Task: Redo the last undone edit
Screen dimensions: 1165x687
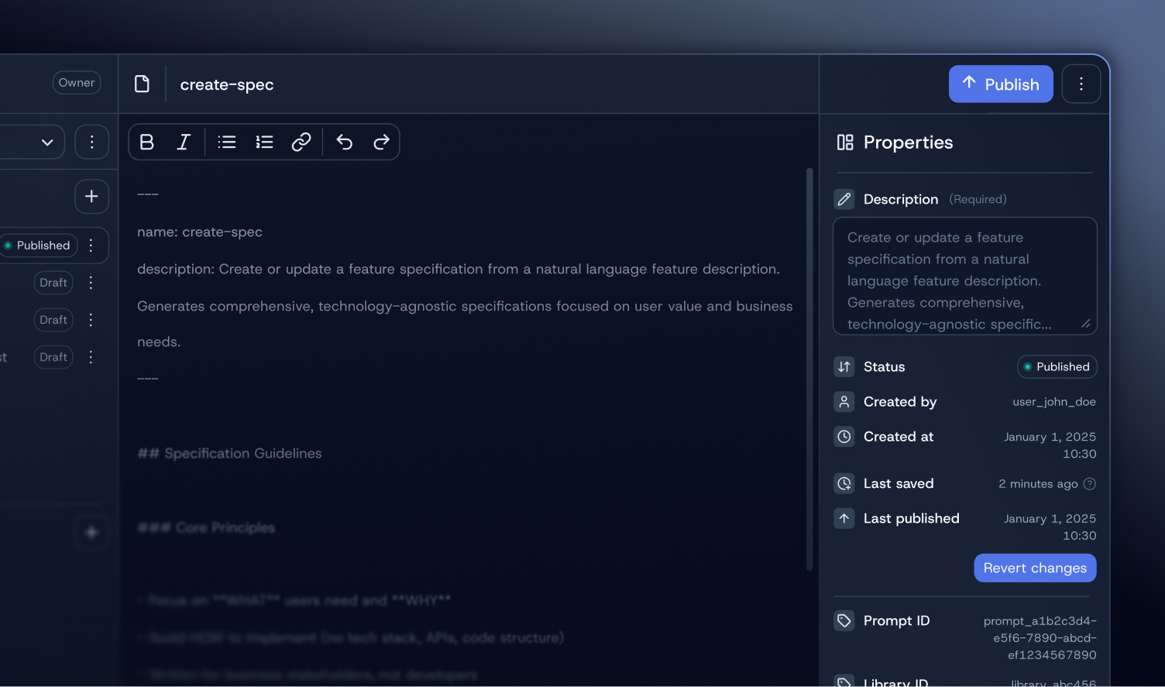Action: [x=381, y=142]
